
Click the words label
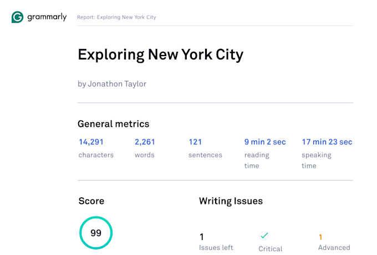click(x=145, y=155)
